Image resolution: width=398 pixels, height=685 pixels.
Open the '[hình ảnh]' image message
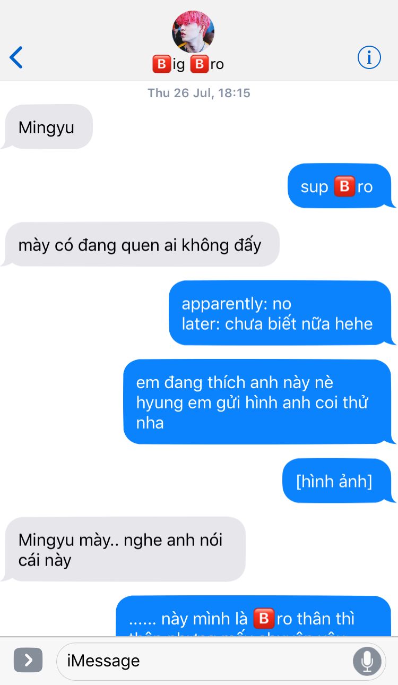point(337,481)
